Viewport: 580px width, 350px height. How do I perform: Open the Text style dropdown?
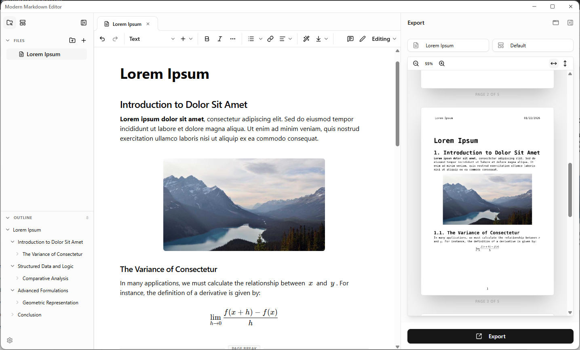tap(152, 39)
